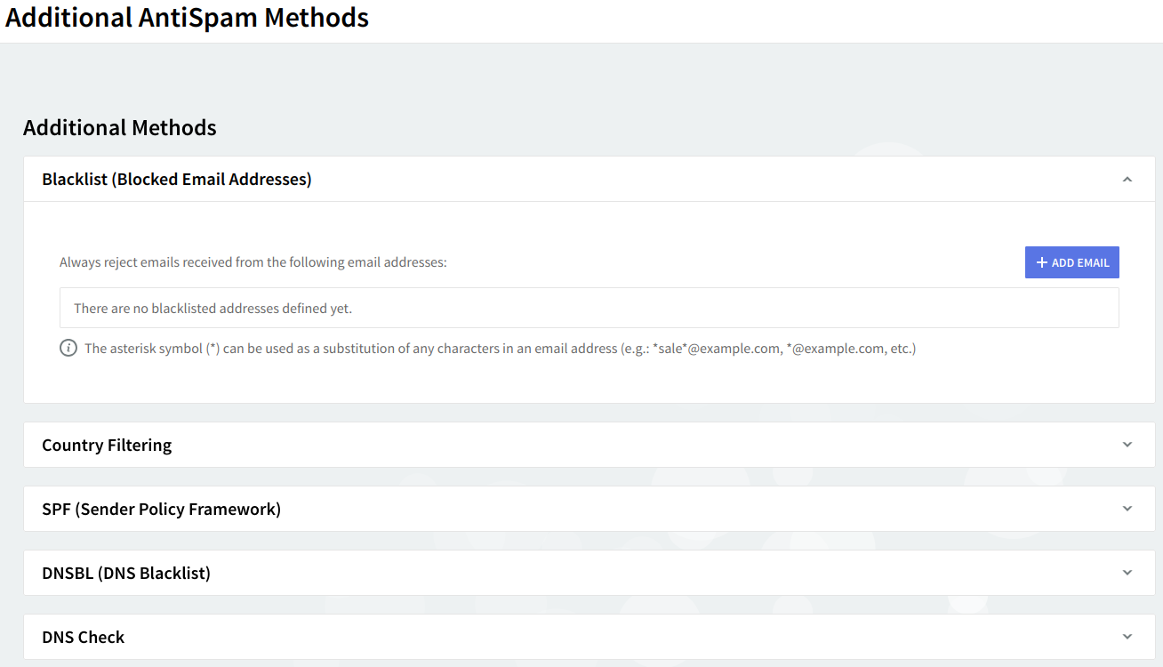The width and height of the screenshot is (1163, 667).
Task: Click the Additional Methods heading
Action: (x=120, y=127)
